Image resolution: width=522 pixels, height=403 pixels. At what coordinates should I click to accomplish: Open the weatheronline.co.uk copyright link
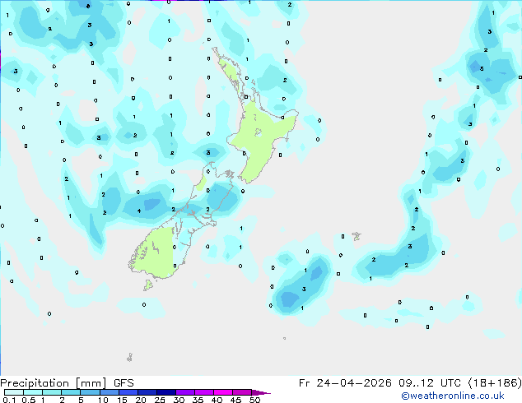[x=453, y=396]
